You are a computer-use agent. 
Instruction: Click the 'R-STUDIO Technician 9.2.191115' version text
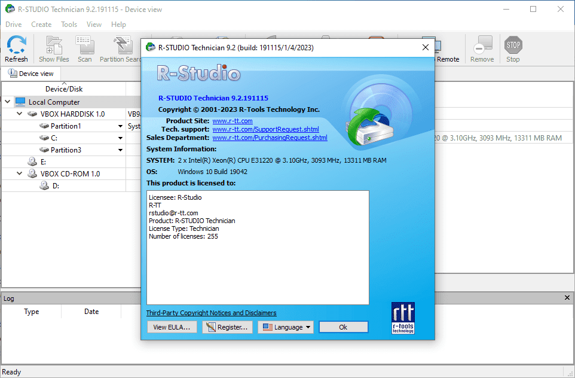(x=213, y=98)
